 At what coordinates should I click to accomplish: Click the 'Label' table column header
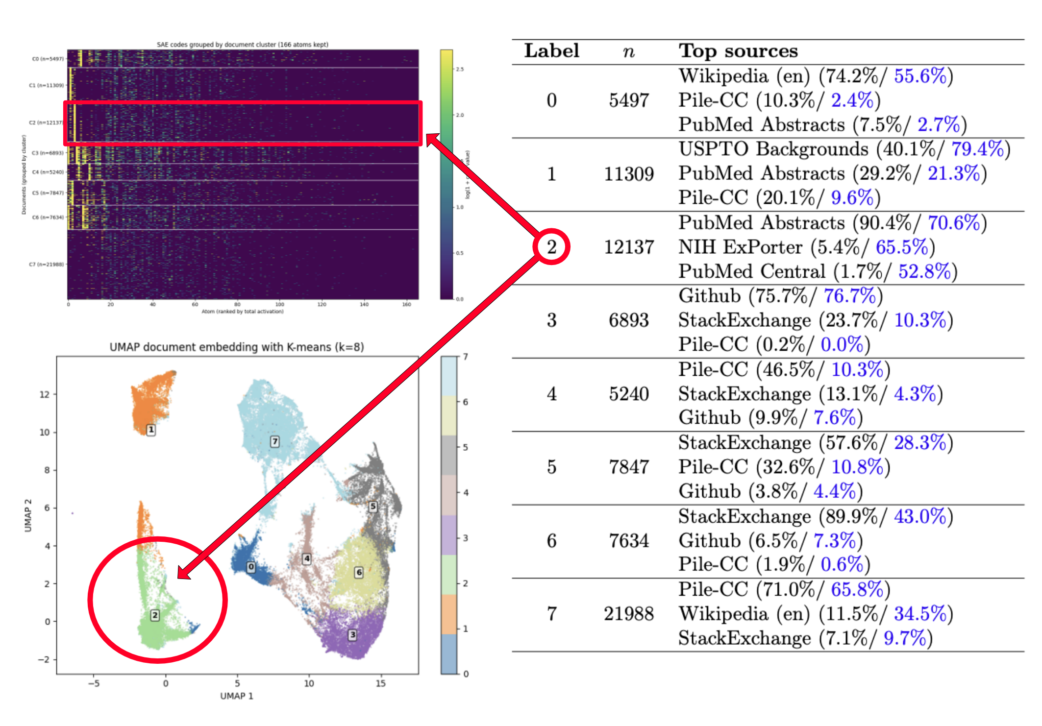(x=551, y=51)
